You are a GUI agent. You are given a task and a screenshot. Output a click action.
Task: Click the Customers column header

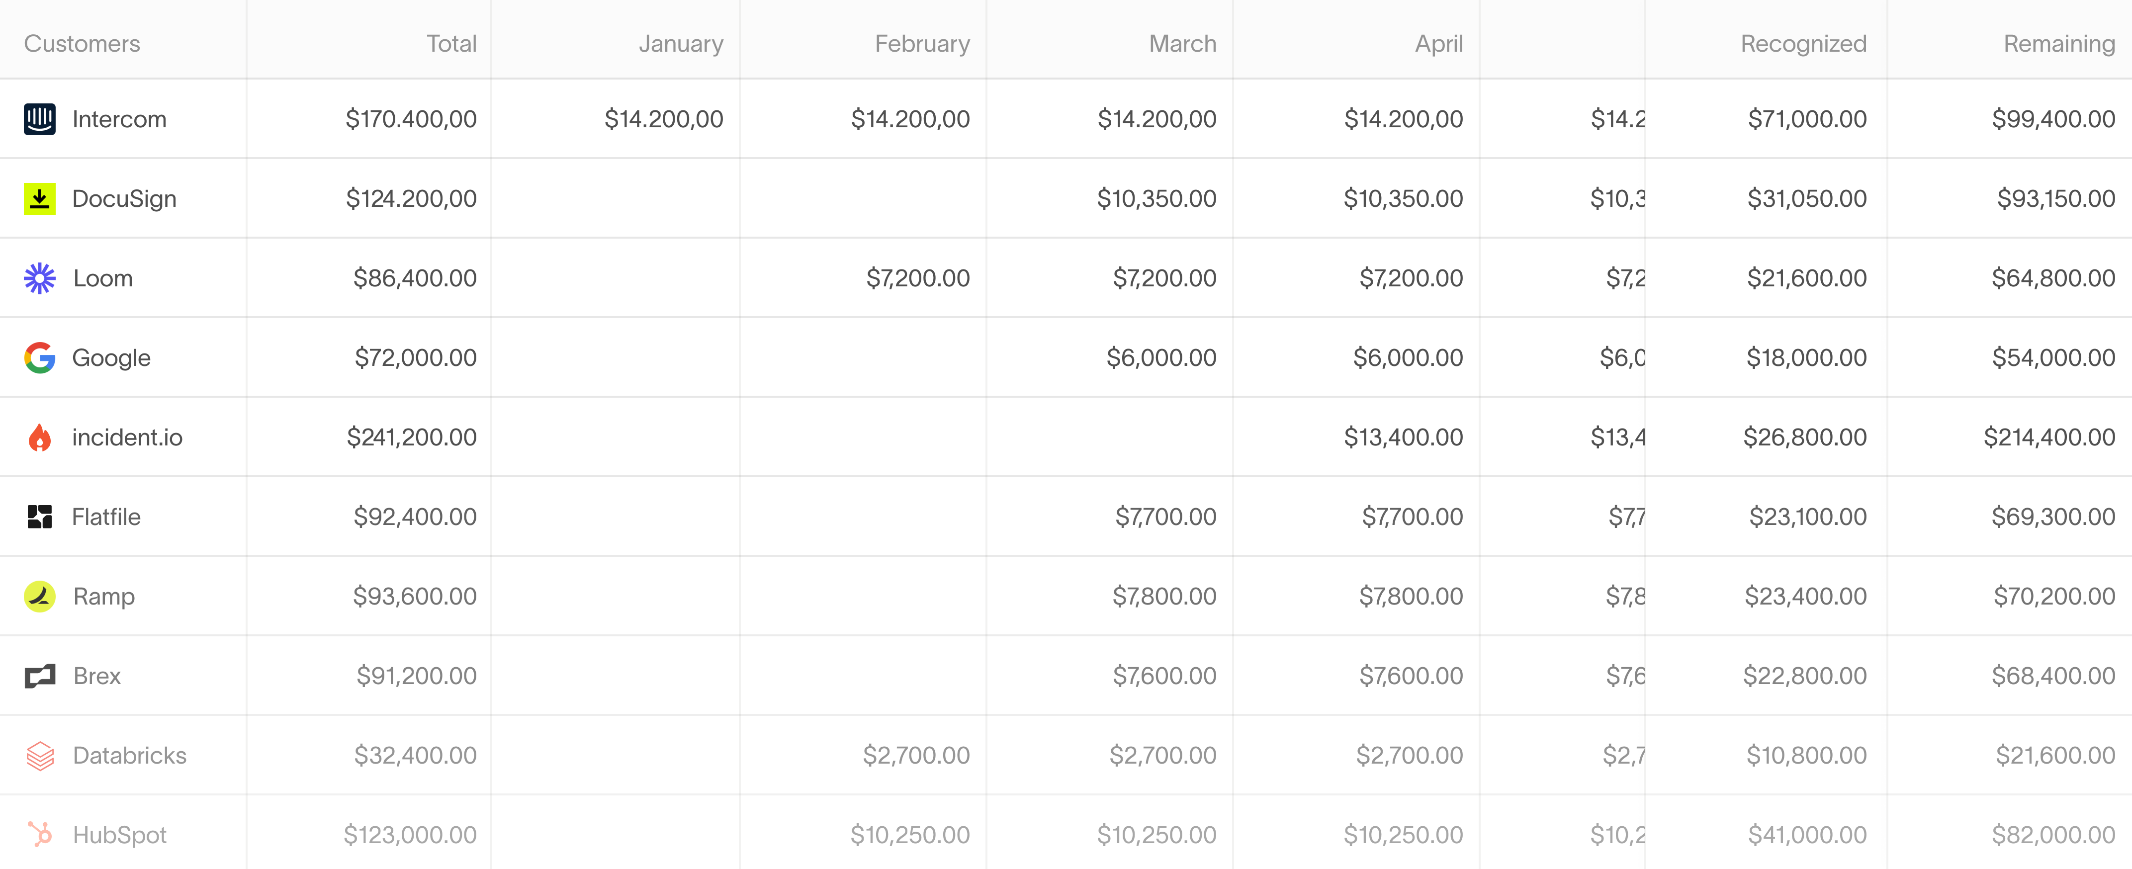(82, 43)
